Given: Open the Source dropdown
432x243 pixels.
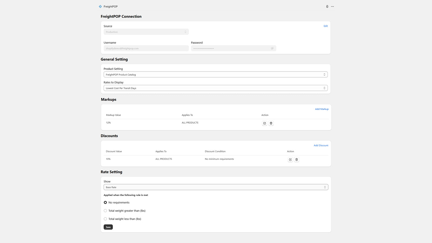Looking at the screenshot, I should pyautogui.click(x=146, y=32).
